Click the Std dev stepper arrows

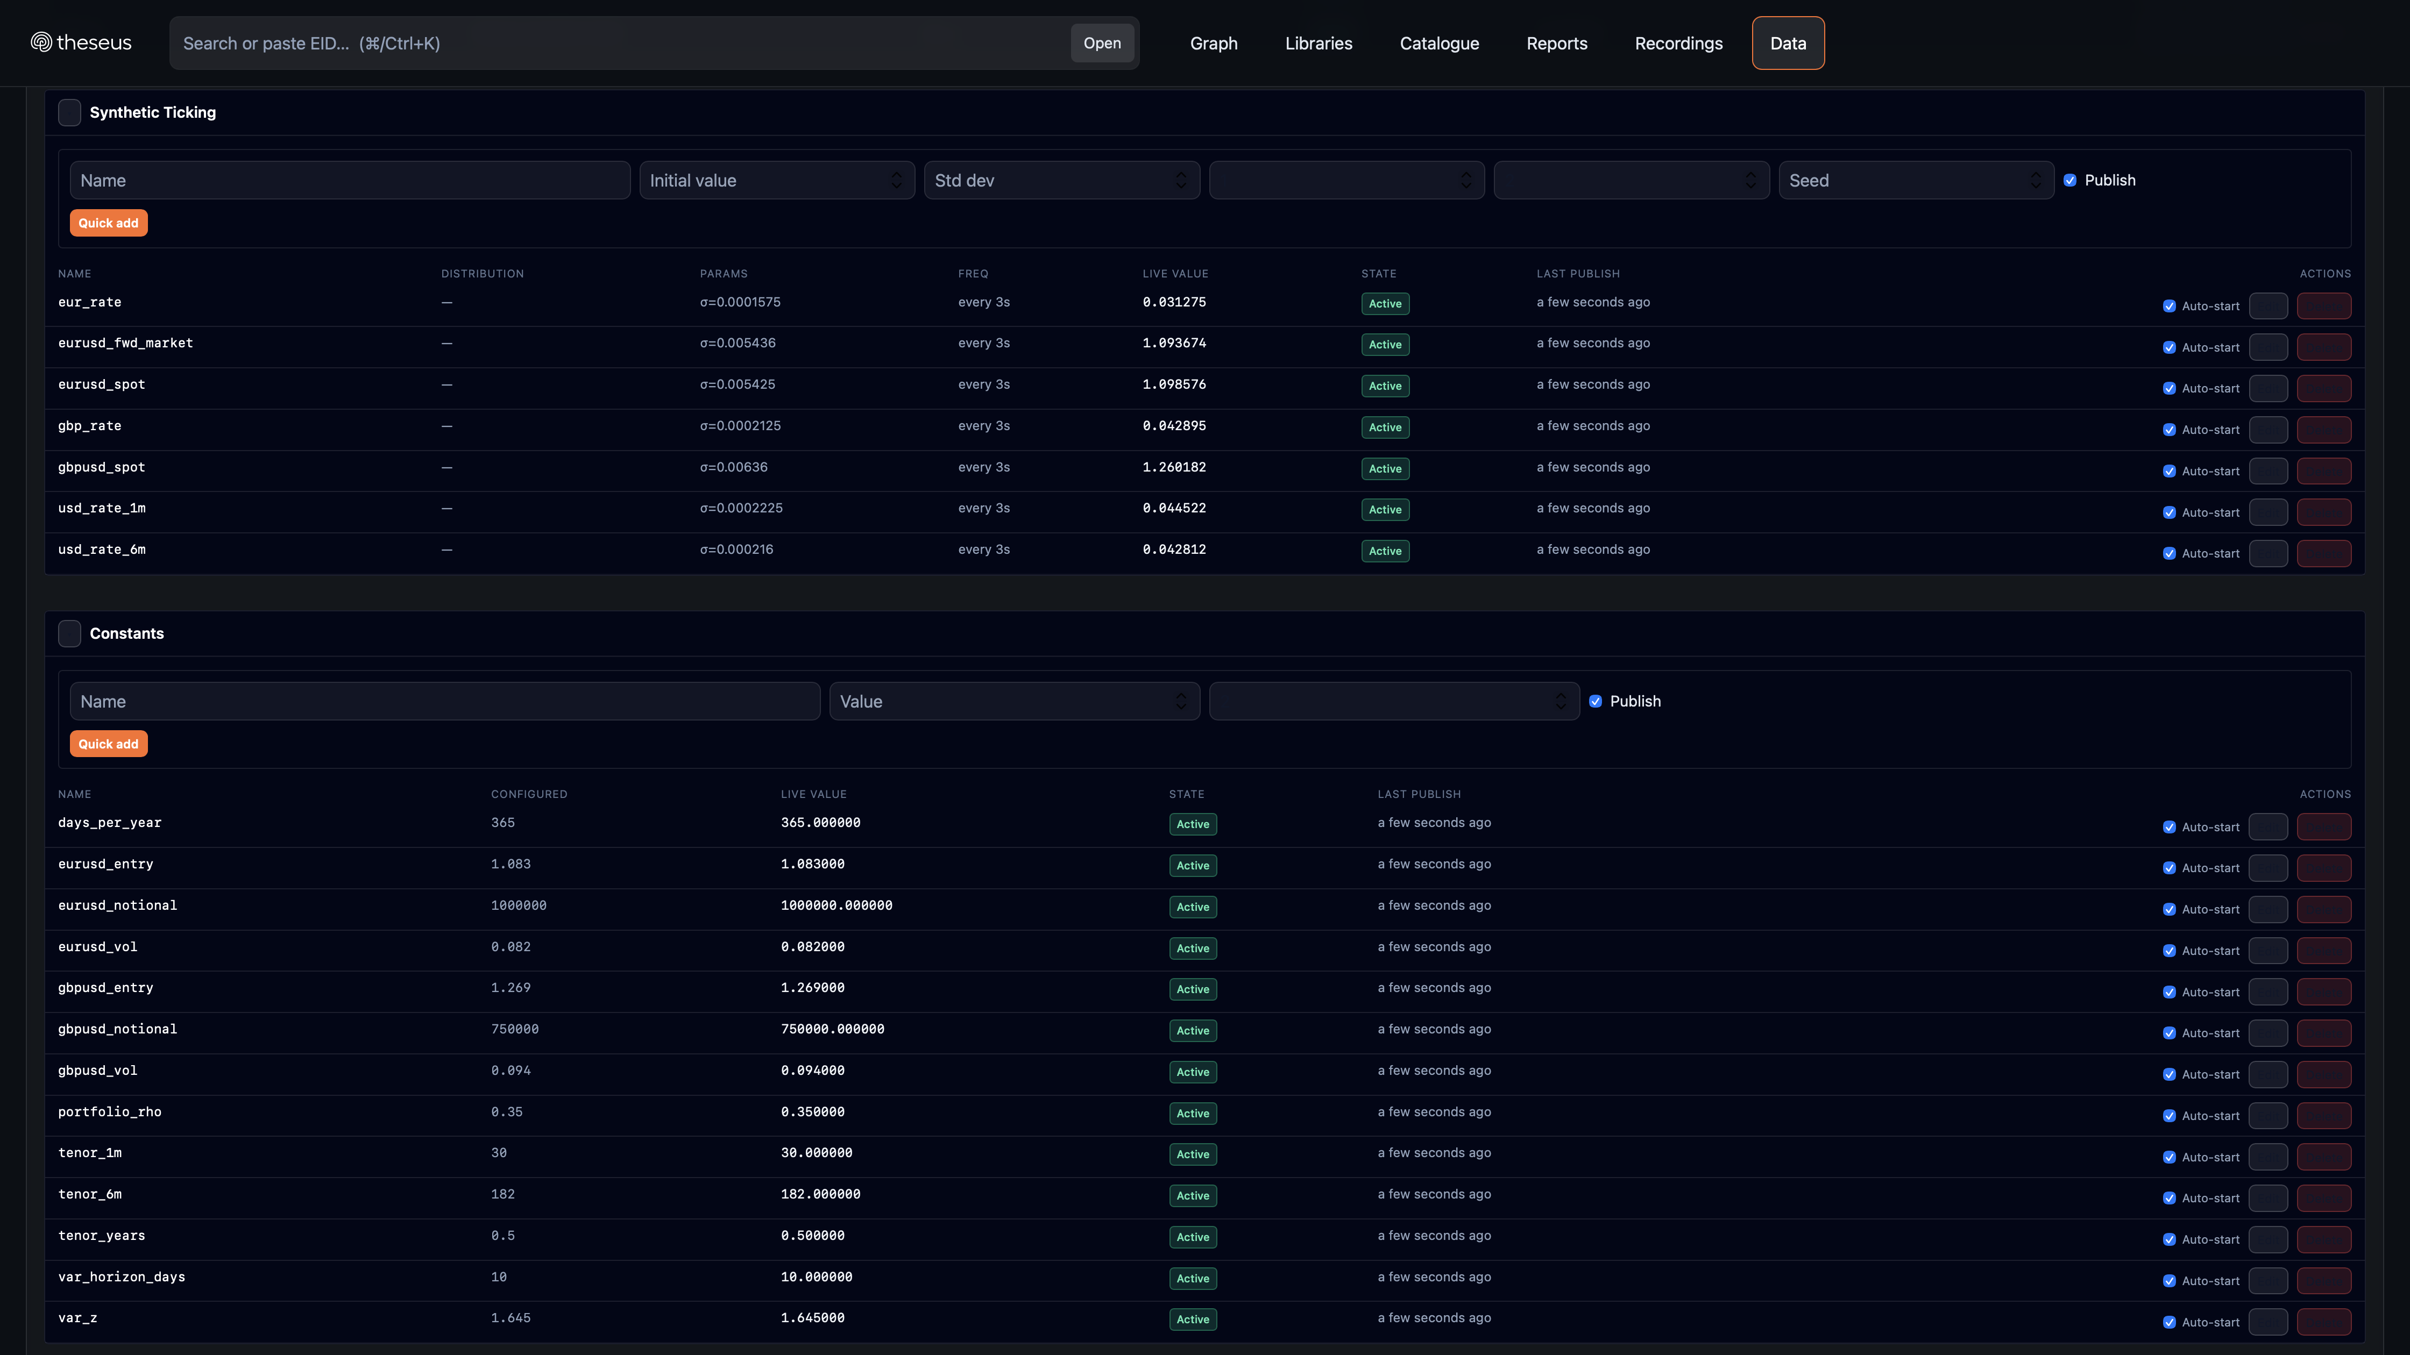click(x=1181, y=181)
